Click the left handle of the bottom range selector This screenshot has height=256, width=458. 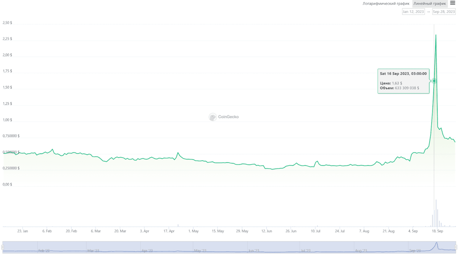2,247
